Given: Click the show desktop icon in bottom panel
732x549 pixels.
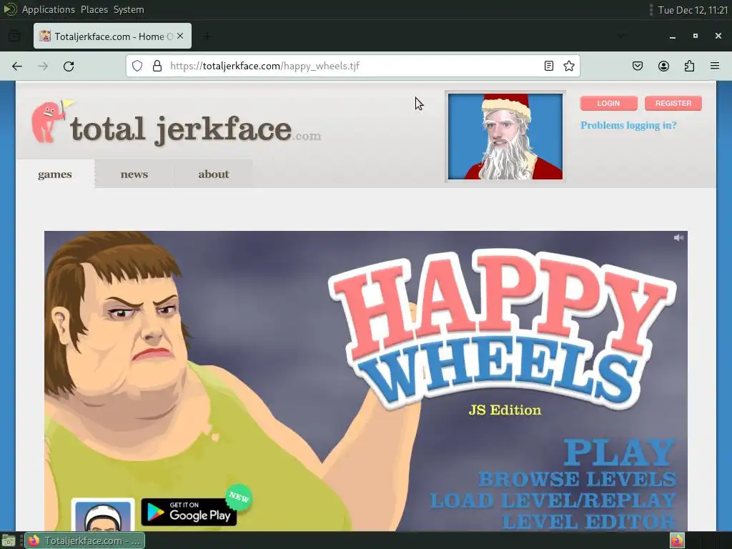Looking at the screenshot, I should pos(9,541).
